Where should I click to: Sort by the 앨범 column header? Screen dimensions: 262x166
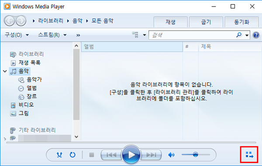[132, 47]
